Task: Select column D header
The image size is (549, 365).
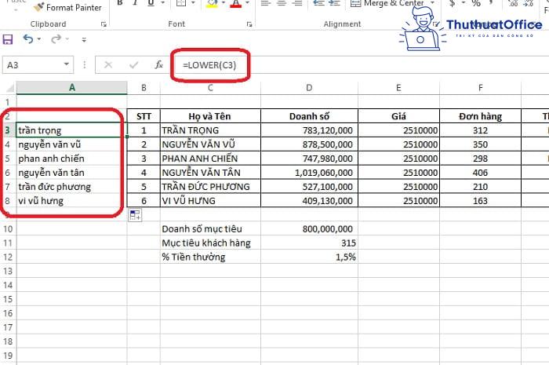Action: coord(308,87)
